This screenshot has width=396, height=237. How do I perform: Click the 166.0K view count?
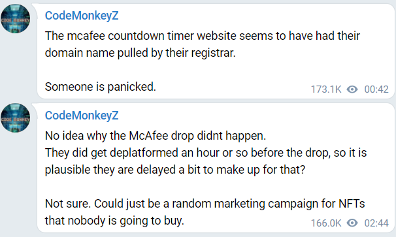(x=326, y=223)
